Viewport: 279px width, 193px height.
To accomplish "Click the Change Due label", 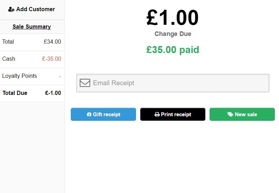I will [x=173, y=34].
